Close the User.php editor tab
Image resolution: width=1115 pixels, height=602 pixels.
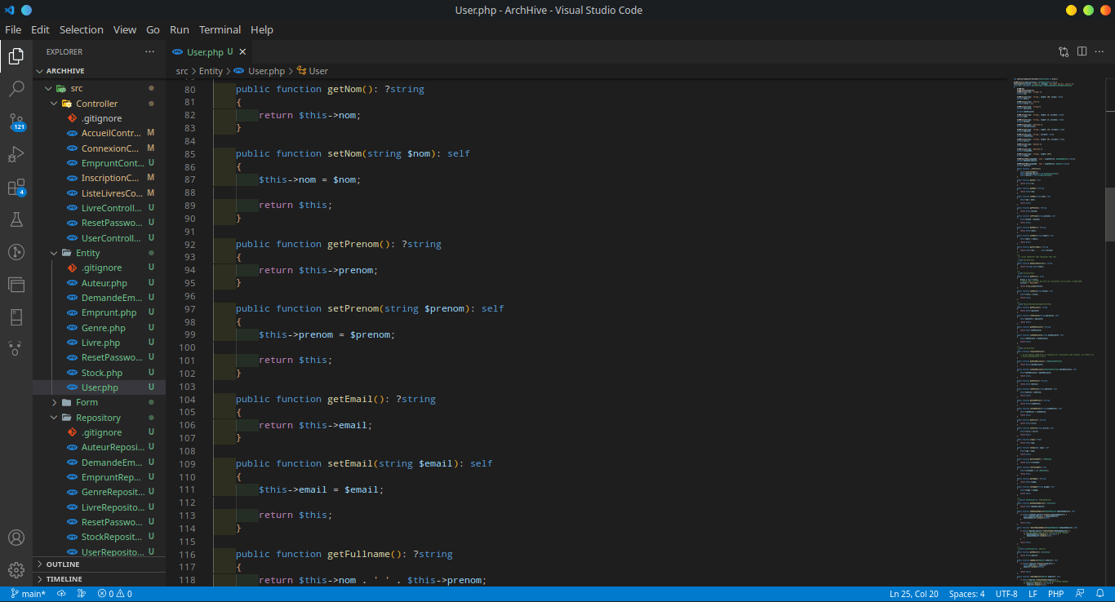pos(242,52)
